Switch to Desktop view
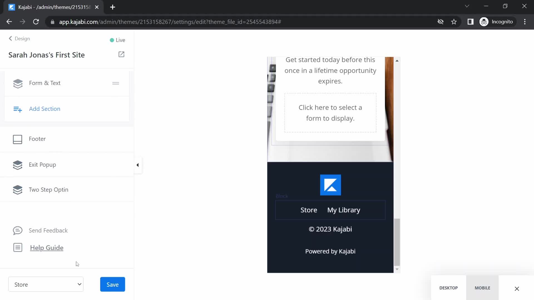This screenshot has height=300, width=534. 449,288
